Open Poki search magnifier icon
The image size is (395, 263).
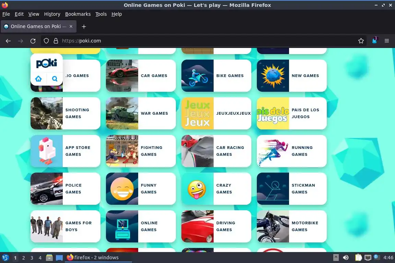click(55, 79)
